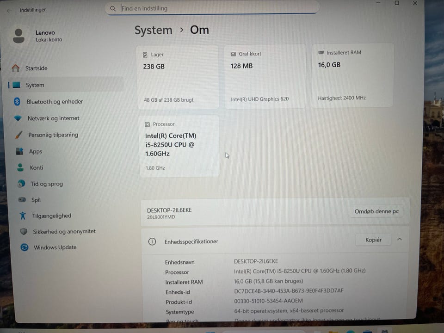The height and width of the screenshot is (333, 444).
Task: Collapse the Enhedsspecifikationer section chevron
Action: coord(400,239)
